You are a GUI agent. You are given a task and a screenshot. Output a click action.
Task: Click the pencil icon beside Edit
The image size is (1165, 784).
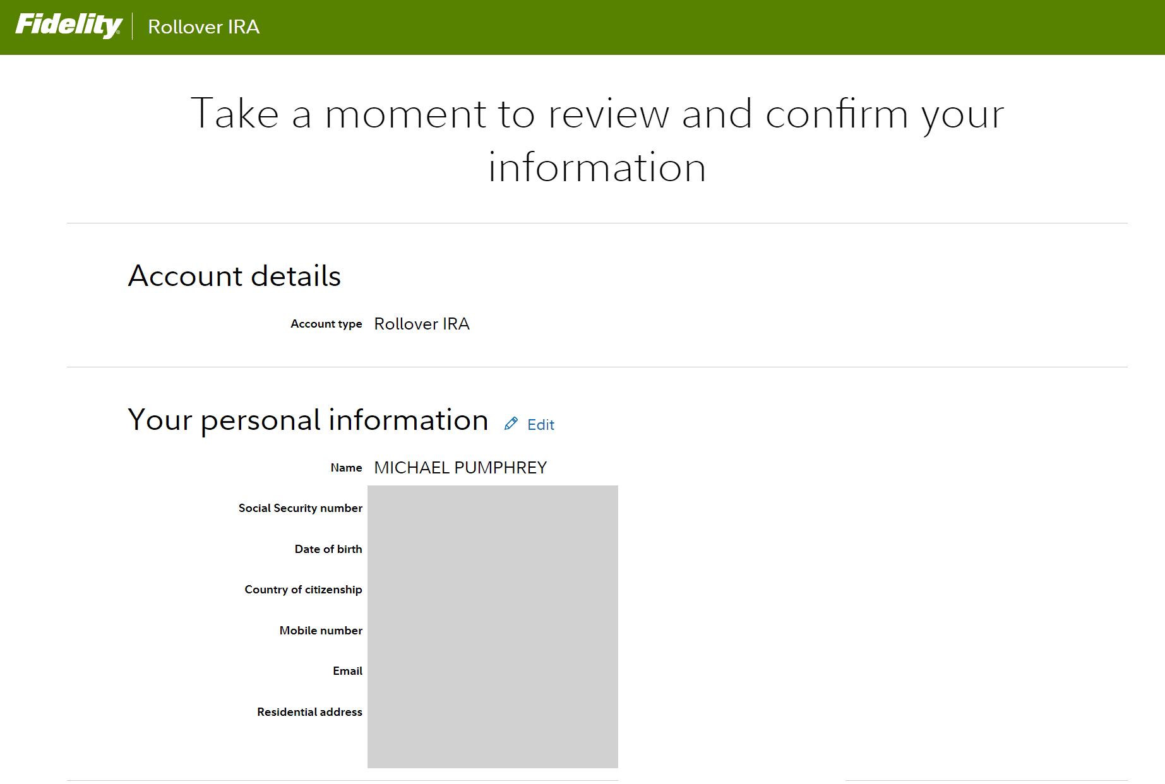click(x=511, y=424)
